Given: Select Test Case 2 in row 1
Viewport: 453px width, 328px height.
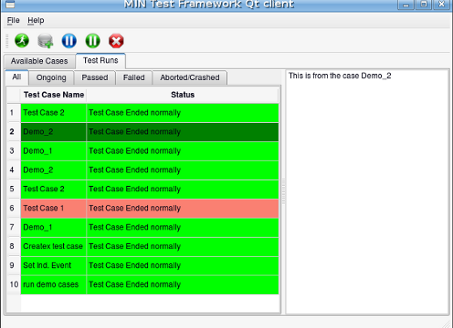Looking at the screenshot, I should (54, 113).
